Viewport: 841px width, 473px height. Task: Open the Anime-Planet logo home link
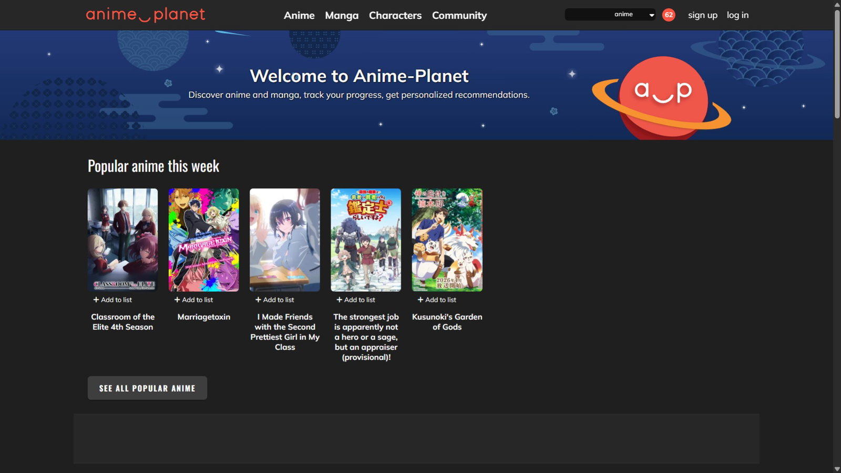(x=146, y=15)
